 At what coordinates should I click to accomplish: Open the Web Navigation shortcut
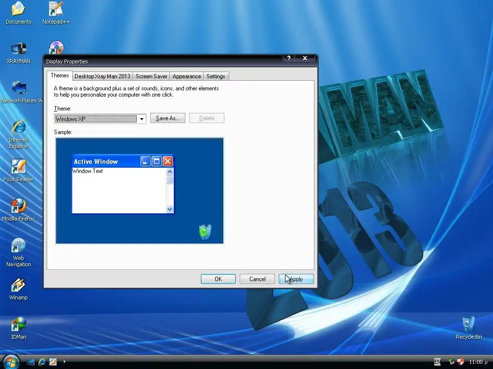[x=19, y=253]
